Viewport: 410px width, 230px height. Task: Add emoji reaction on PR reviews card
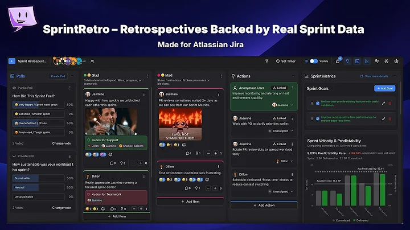184,145
